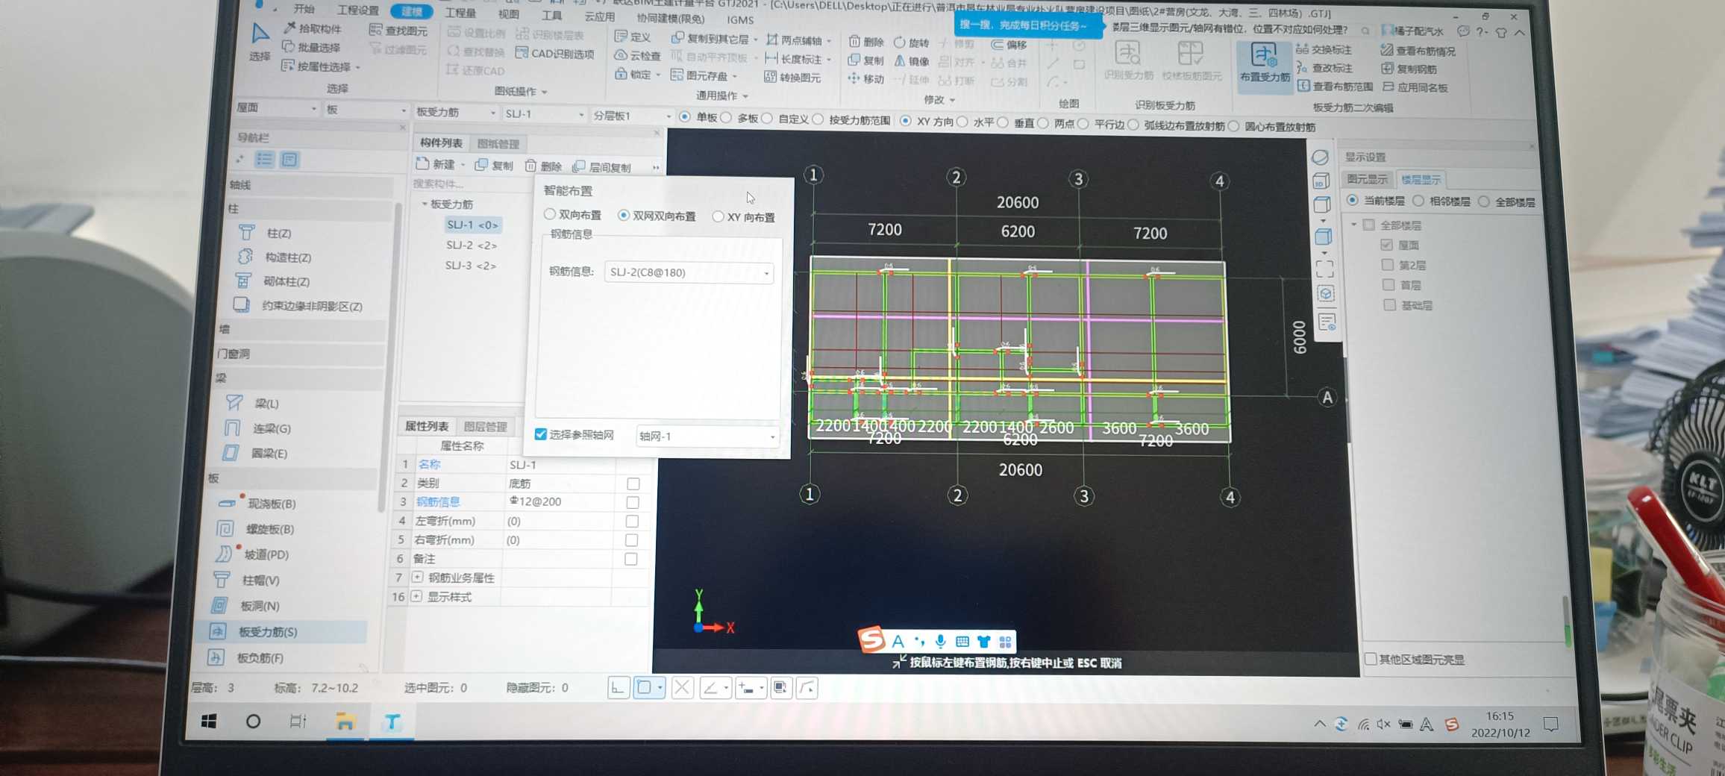Open the 工程量 ribbon tab
This screenshot has width=1725, height=776.
tap(460, 13)
